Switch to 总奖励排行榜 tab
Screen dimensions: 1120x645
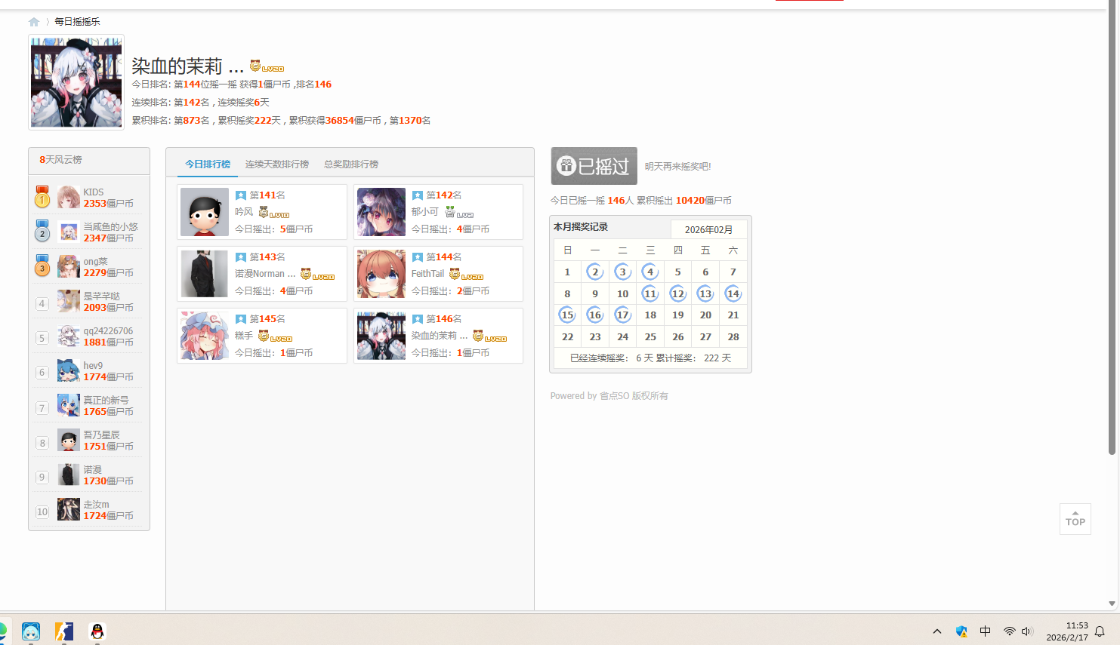pos(351,164)
